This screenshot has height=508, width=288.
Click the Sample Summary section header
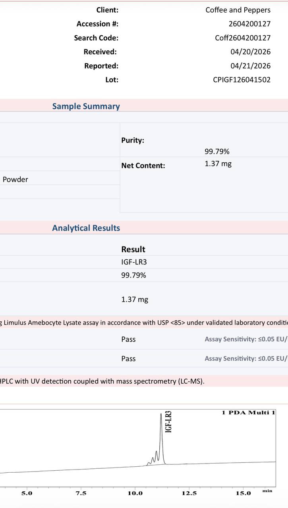(x=86, y=106)
